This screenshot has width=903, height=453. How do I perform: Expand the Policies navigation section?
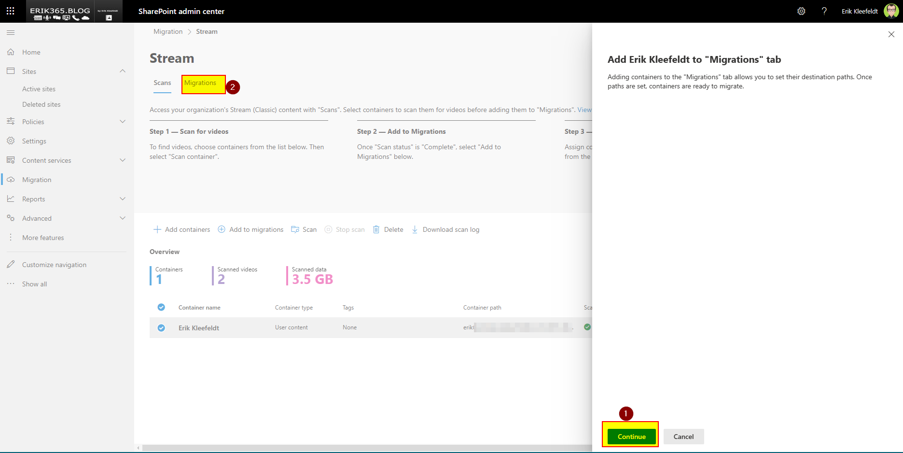point(123,122)
